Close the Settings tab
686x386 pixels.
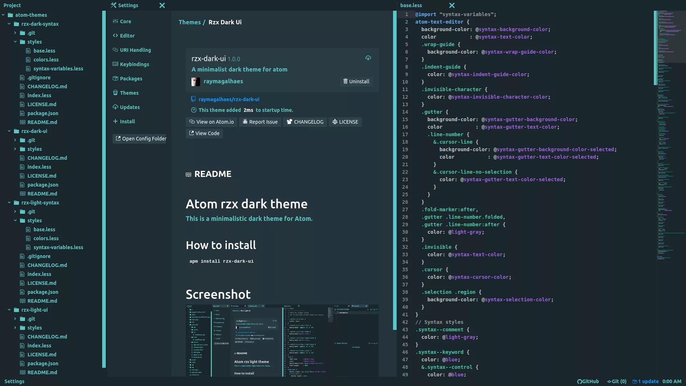[x=162, y=5]
